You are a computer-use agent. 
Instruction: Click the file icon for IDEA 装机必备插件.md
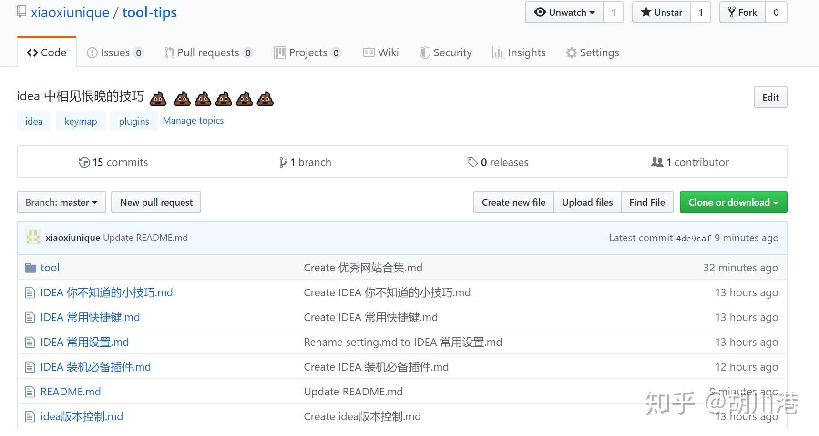[x=30, y=367]
